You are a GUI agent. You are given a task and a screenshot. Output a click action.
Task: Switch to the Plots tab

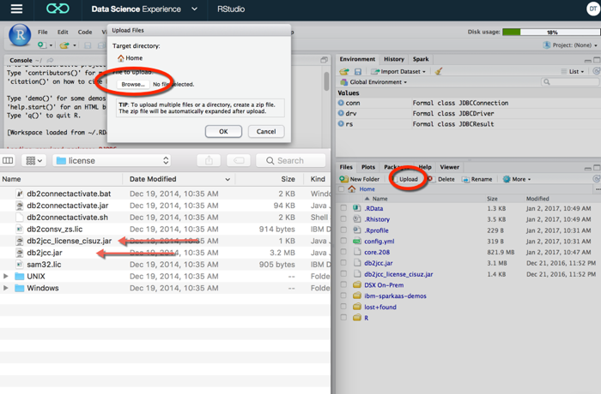coord(368,167)
